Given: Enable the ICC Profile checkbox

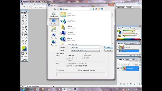Looking at the screenshot, I should coord(67,66).
